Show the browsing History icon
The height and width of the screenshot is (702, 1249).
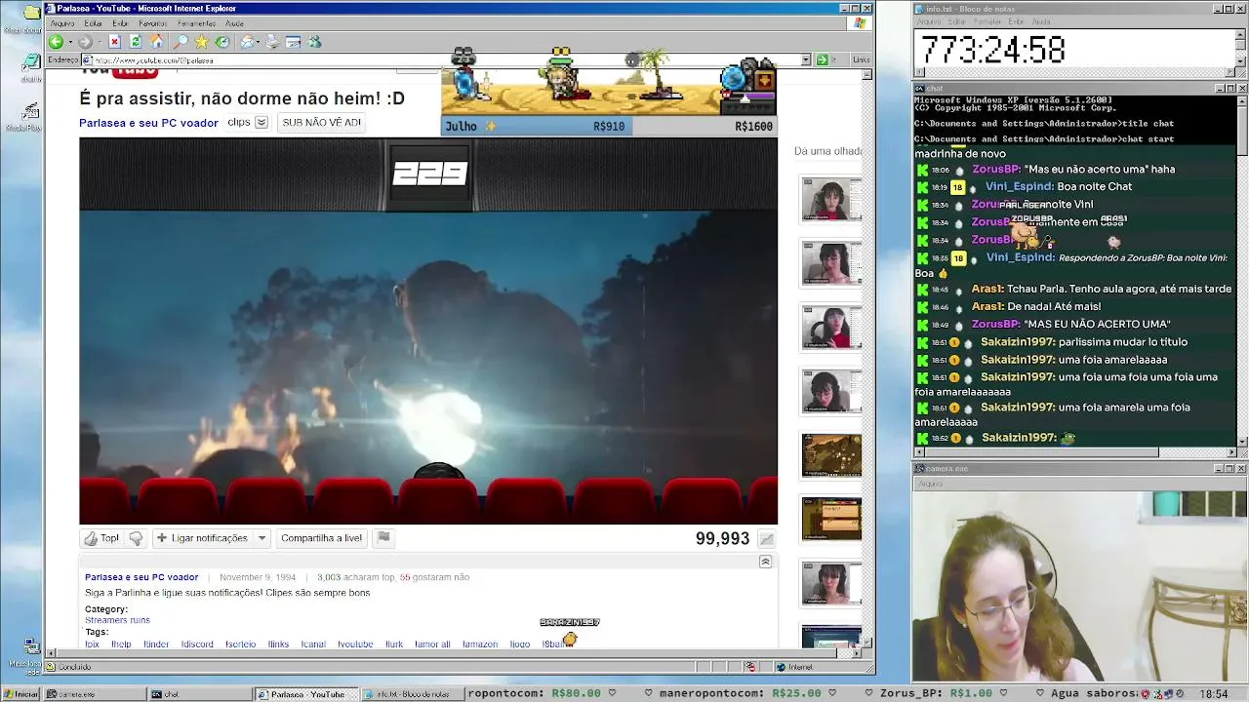(x=222, y=42)
